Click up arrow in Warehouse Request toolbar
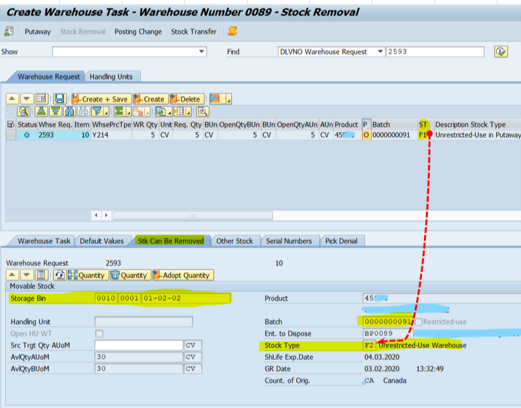 12,99
